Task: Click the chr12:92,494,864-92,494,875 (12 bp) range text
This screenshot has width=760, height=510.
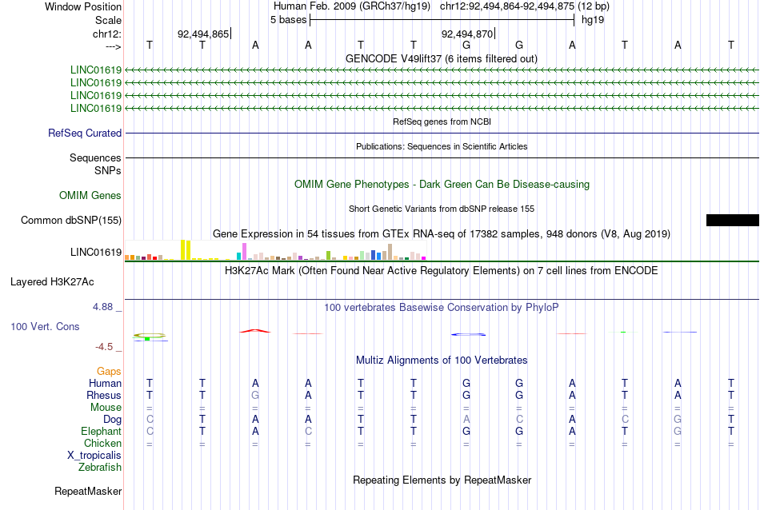Action: [525, 6]
